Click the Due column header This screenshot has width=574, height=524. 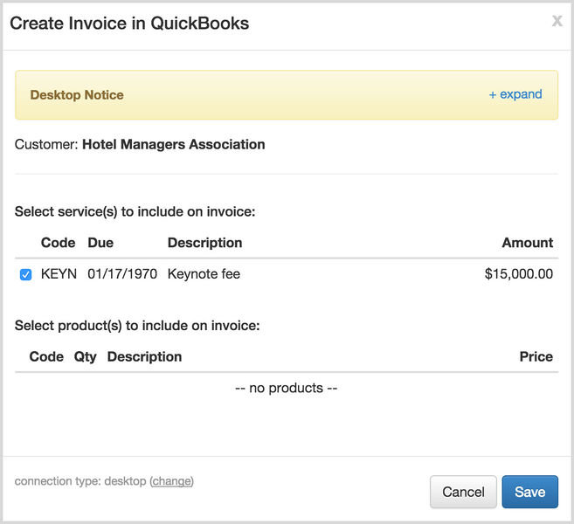100,243
